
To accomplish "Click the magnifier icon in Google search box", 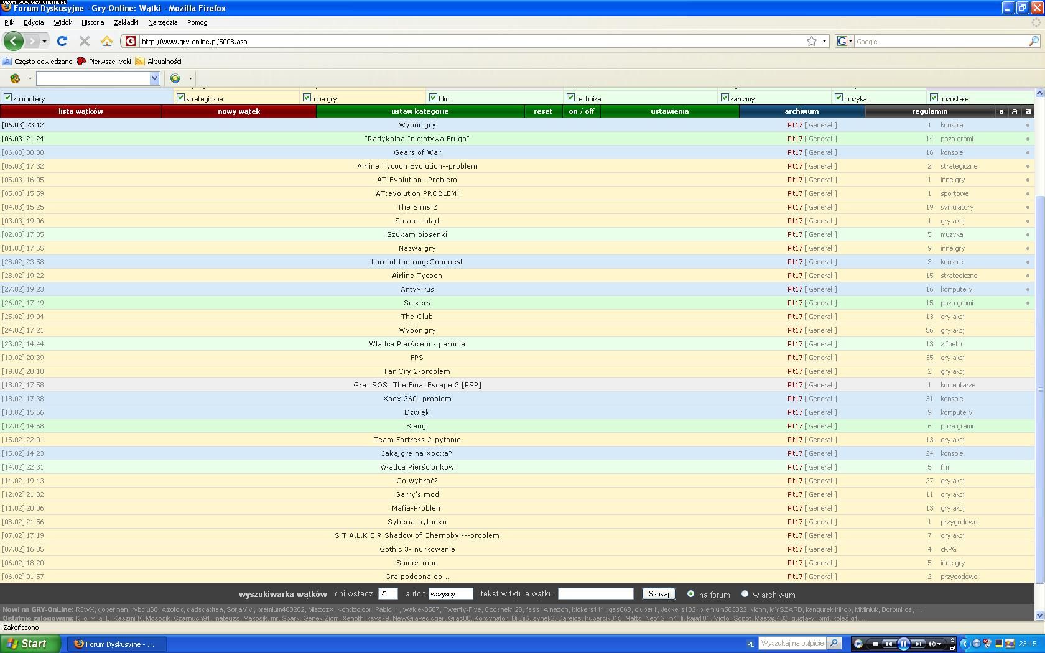I will pos(1033,41).
